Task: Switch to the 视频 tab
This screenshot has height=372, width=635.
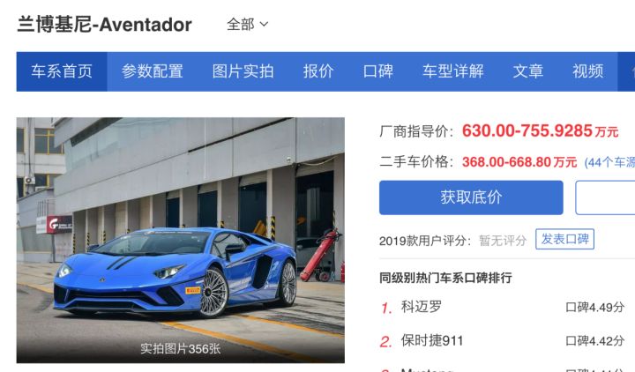Action: (587, 71)
